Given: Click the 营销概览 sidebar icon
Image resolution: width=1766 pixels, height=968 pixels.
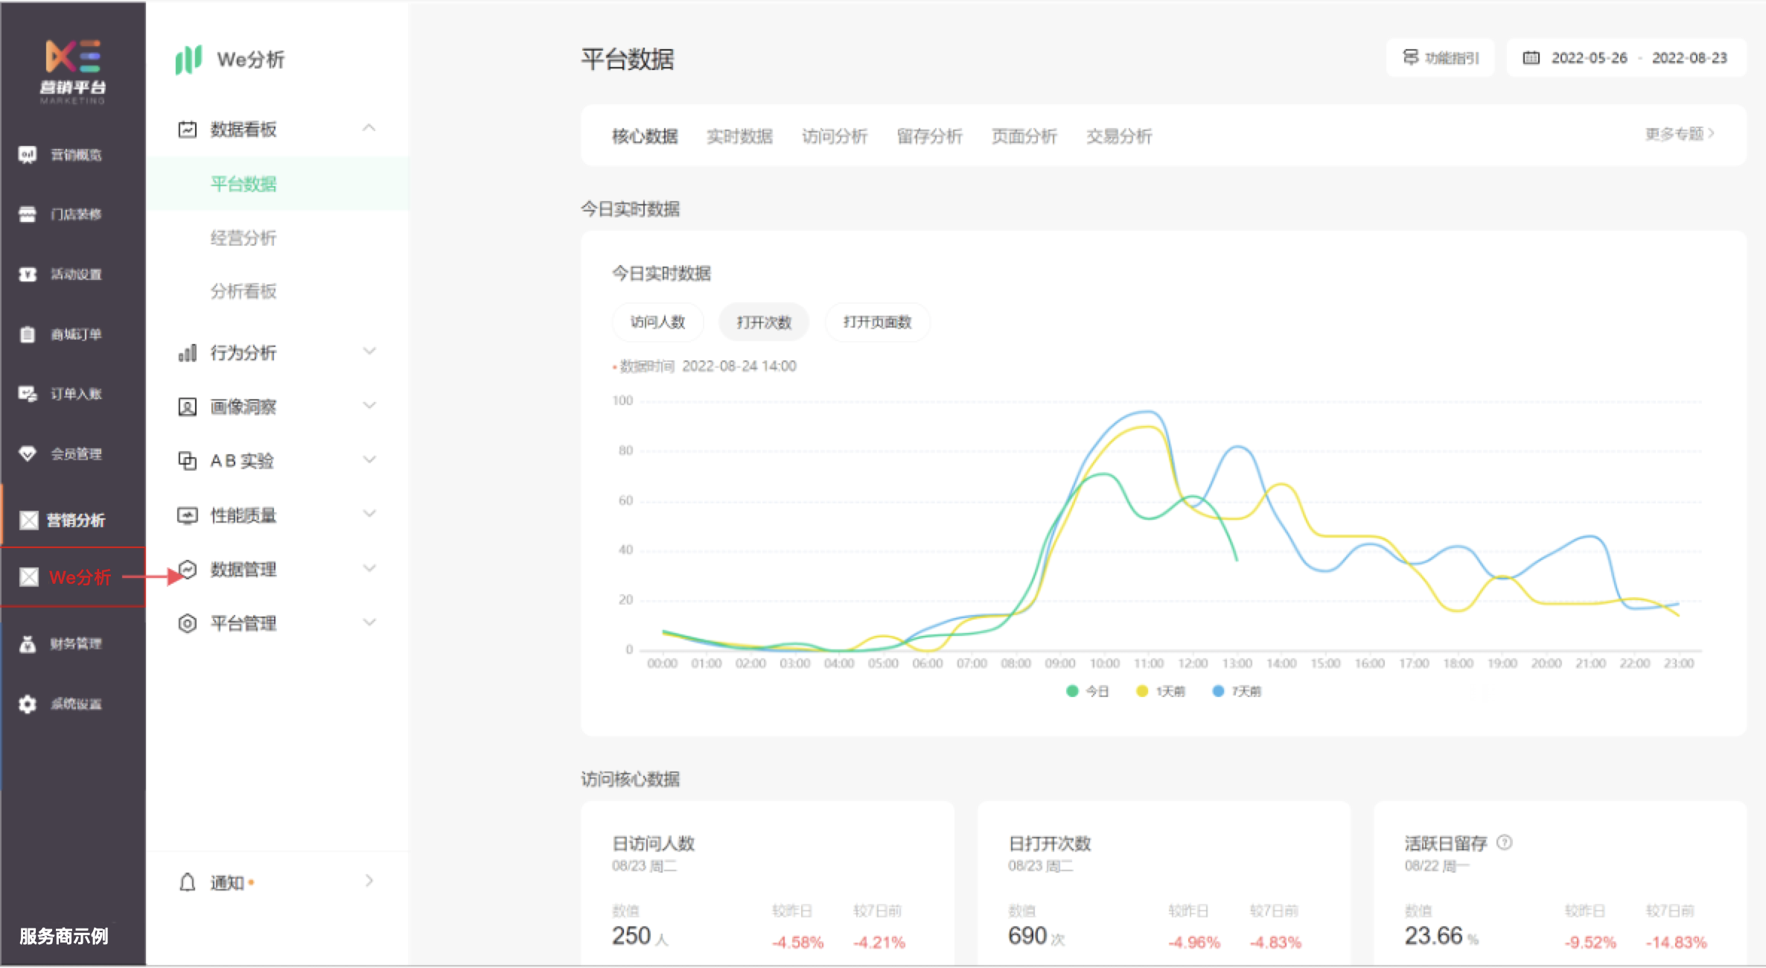Looking at the screenshot, I should pyautogui.click(x=28, y=155).
